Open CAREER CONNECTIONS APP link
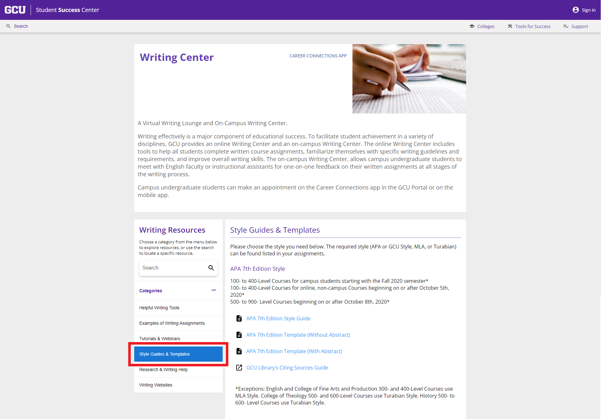This screenshot has height=419, width=601. (x=318, y=56)
